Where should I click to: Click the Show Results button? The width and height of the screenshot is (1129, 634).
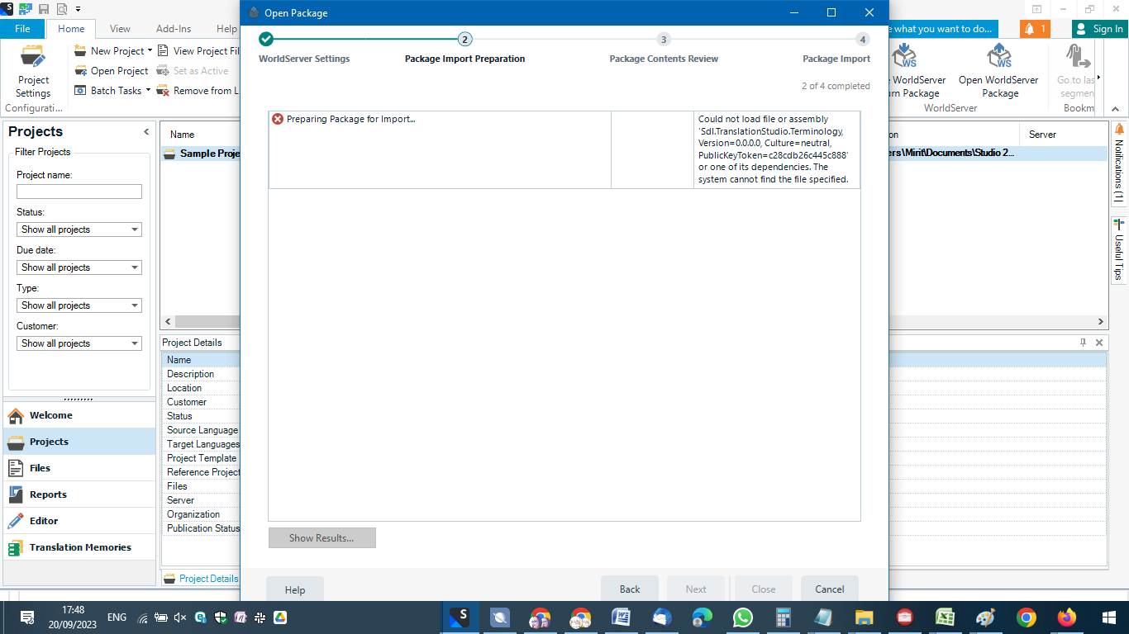point(322,537)
